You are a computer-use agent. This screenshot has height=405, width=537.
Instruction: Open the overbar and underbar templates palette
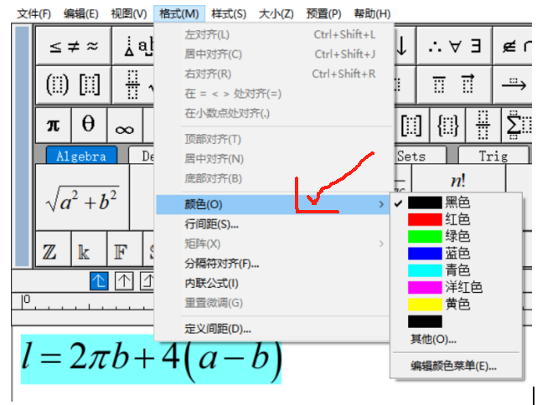[x=454, y=85]
